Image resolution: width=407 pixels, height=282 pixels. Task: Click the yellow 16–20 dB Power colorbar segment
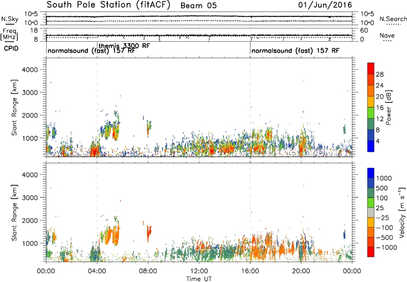(371, 102)
